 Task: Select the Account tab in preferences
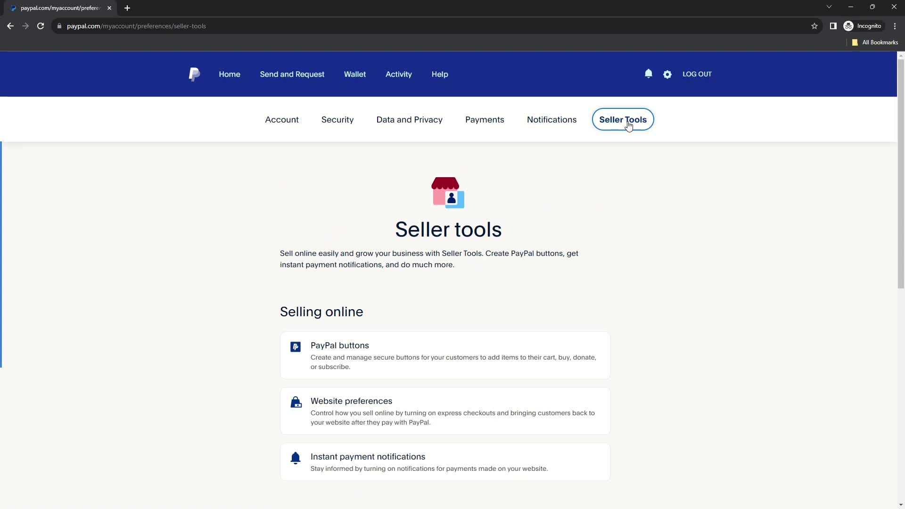[x=281, y=119]
